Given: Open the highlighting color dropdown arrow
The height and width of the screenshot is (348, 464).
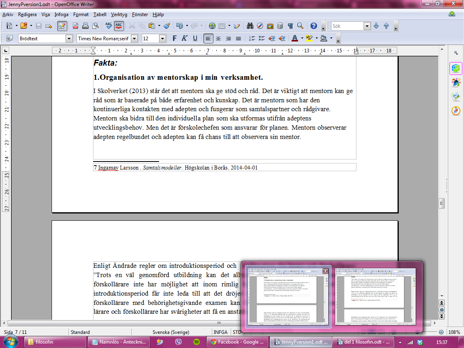Looking at the screenshot, I should point(317,38).
